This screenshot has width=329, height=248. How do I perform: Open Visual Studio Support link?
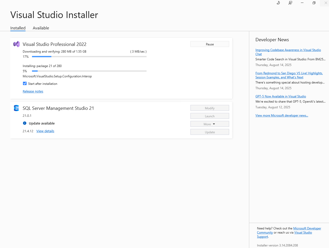tap(303, 233)
